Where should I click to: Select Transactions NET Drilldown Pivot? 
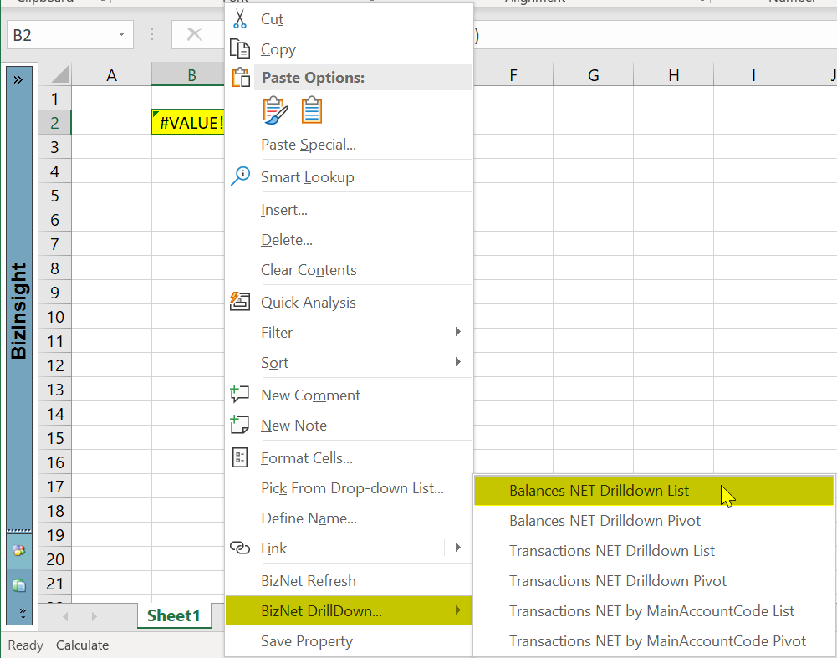coord(654,580)
